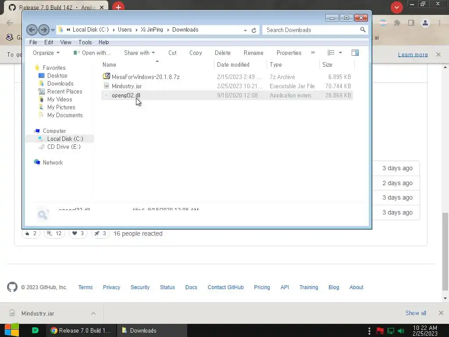This screenshot has width=449, height=337.
Task: Open recent locations dropdown beside navigation arrows
Action: click(53, 30)
